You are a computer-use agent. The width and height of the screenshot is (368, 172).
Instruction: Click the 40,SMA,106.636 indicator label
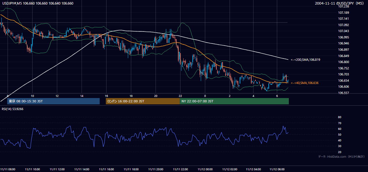coord(305,83)
